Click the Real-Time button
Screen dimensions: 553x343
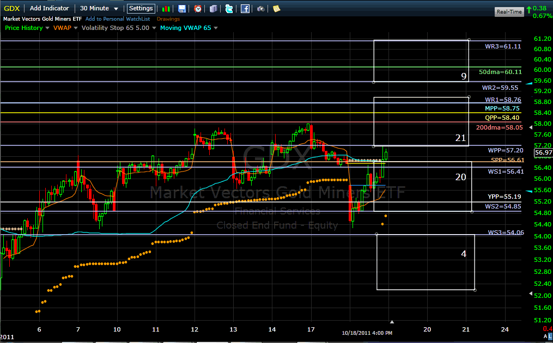click(509, 11)
